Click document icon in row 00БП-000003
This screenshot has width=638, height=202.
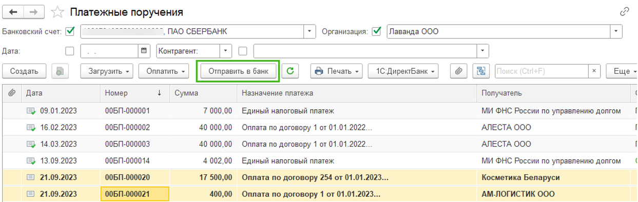pos(31,144)
